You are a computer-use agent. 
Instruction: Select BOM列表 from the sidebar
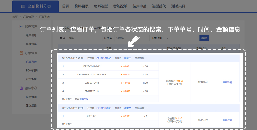tap(31, 71)
